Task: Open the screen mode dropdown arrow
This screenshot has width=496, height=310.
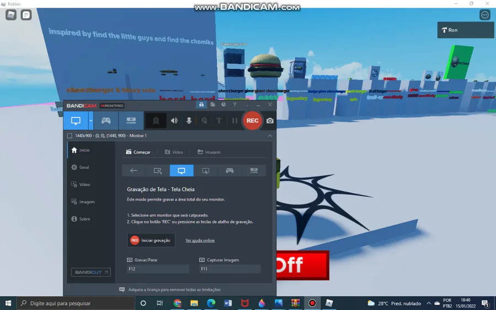Action: point(91,121)
